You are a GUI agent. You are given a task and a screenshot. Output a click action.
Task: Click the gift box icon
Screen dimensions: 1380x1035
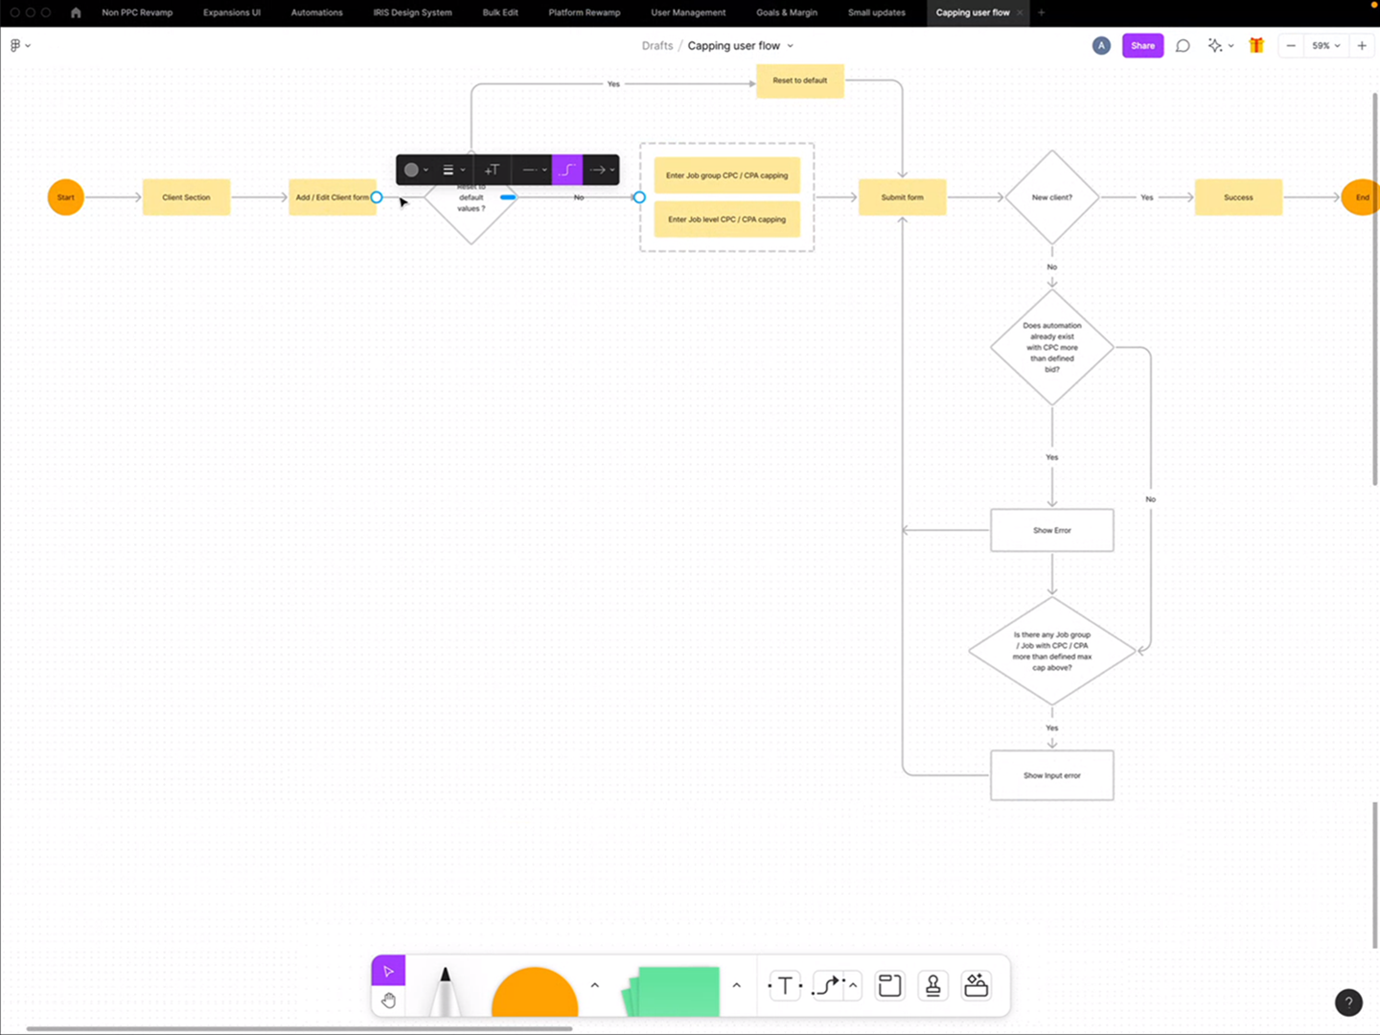[1255, 46]
